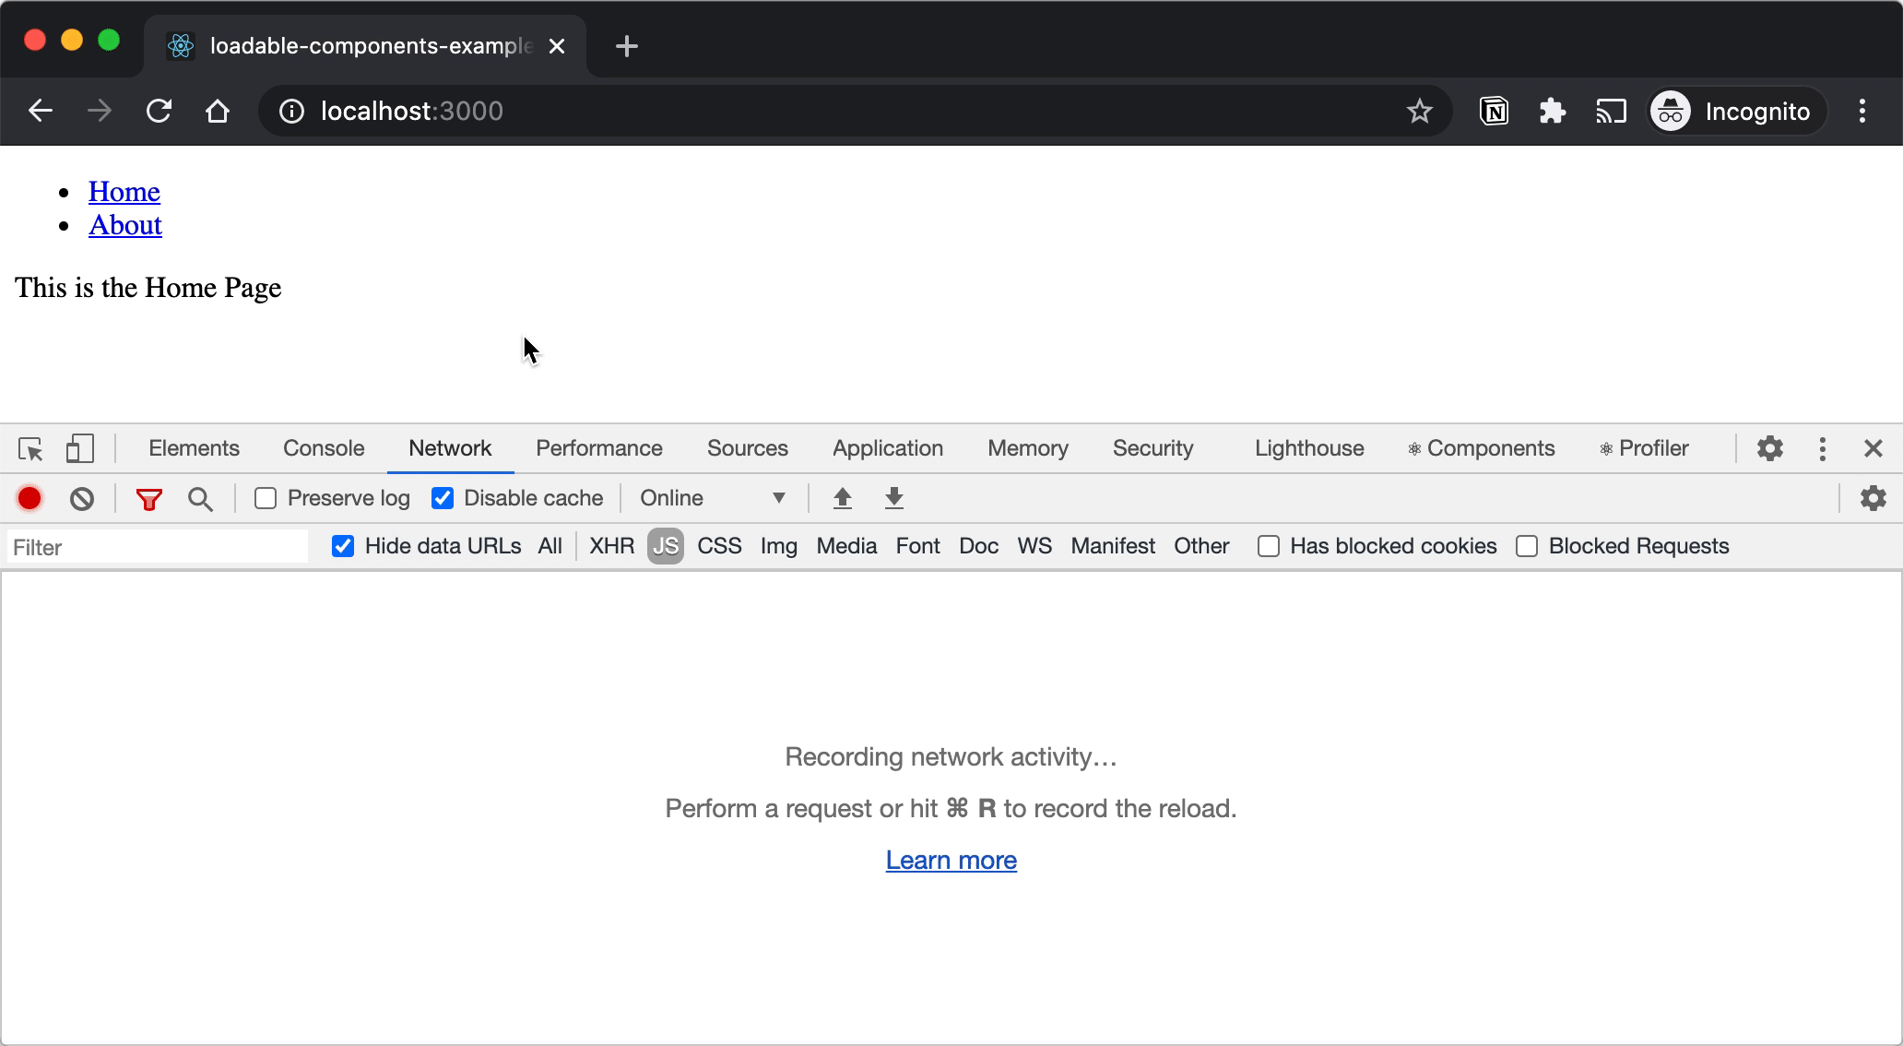This screenshot has width=1903, height=1046.
Task: Enable the Disable cache checkbox
Action: (442, 497)
